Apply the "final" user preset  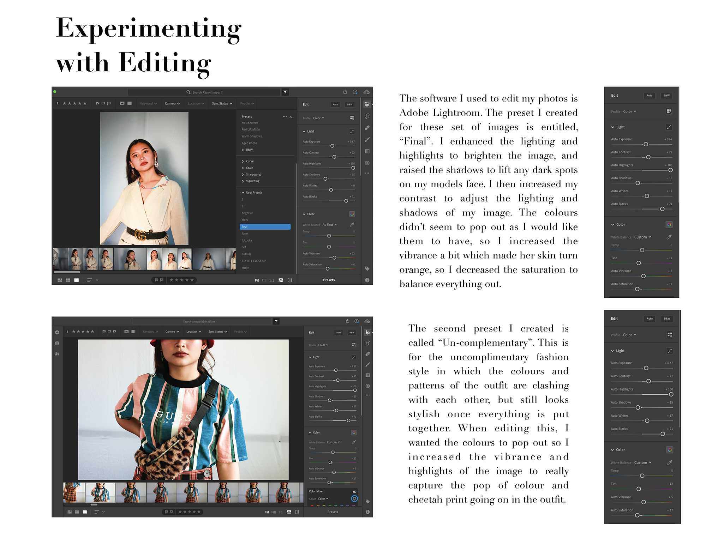[x=265, y=227]
